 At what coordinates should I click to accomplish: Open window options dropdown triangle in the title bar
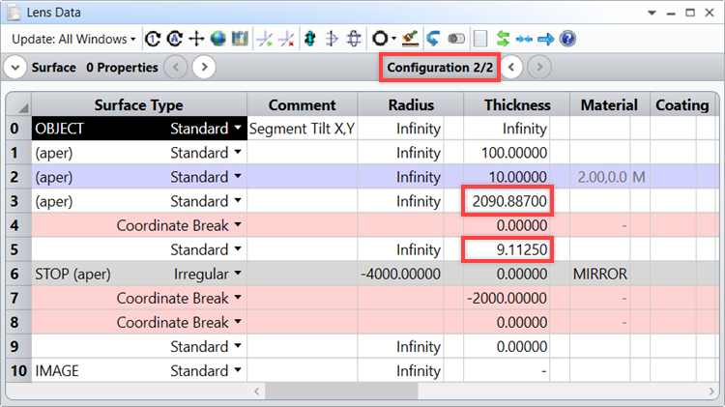pos(652,13)
